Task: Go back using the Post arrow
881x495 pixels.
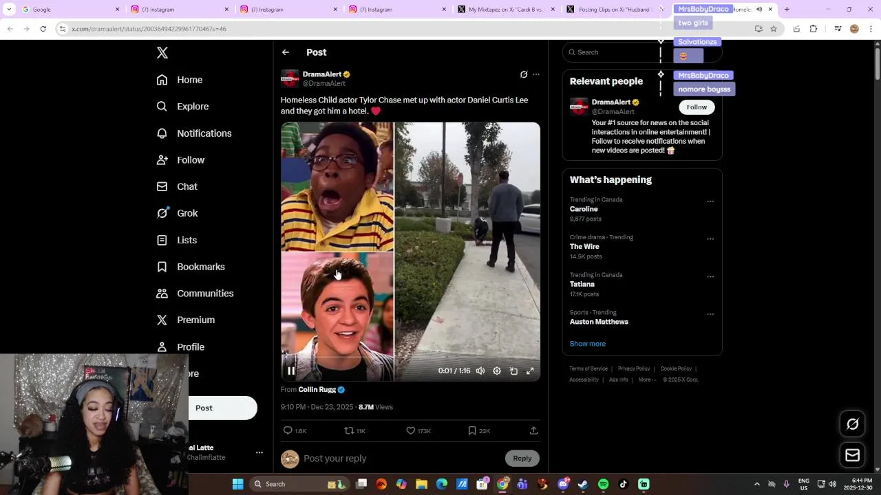Action: pyautogui.click(x=286, y=52)
